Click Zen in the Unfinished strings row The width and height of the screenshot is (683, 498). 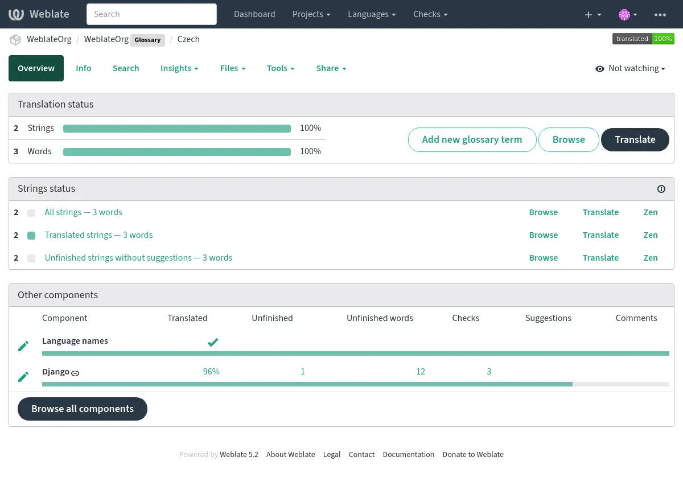pyautogui.click(x=651, y=258)
